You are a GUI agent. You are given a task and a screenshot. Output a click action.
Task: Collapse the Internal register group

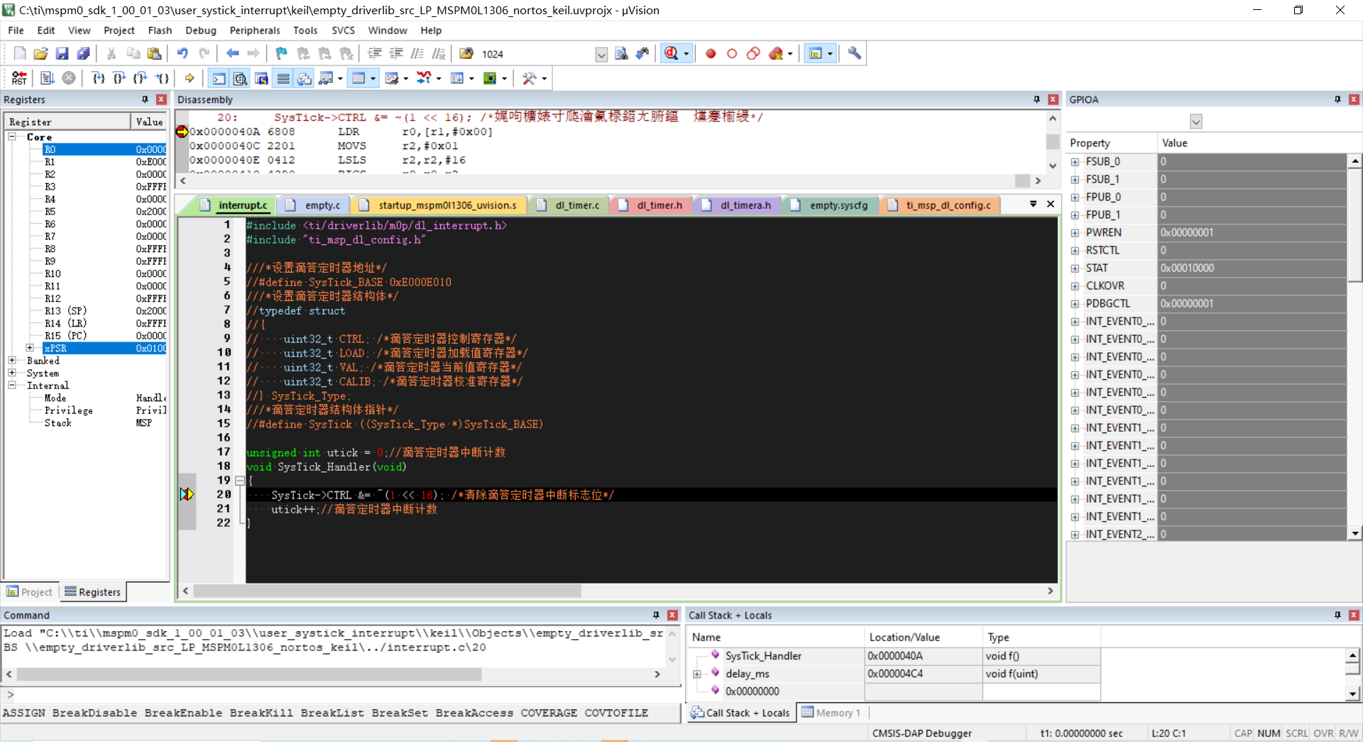[x=12, y=386]
